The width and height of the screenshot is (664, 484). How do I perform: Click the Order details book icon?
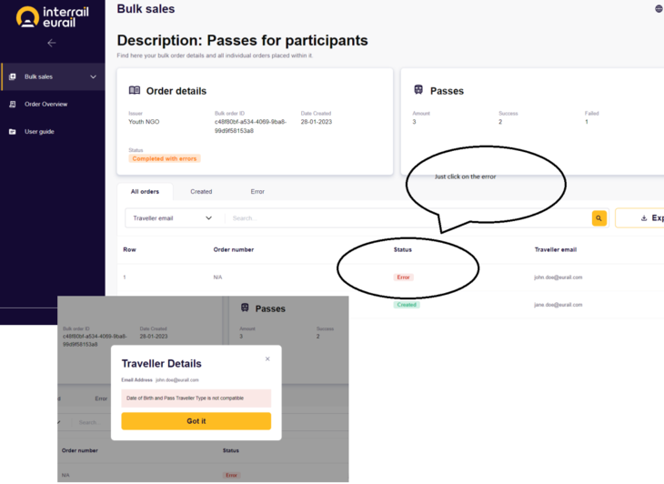coord(135,90)
